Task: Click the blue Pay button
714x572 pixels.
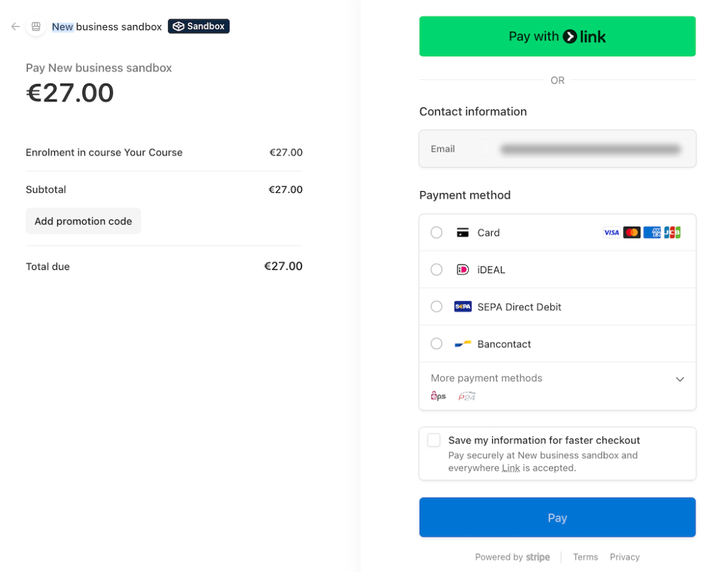Action: pos(557,517)
